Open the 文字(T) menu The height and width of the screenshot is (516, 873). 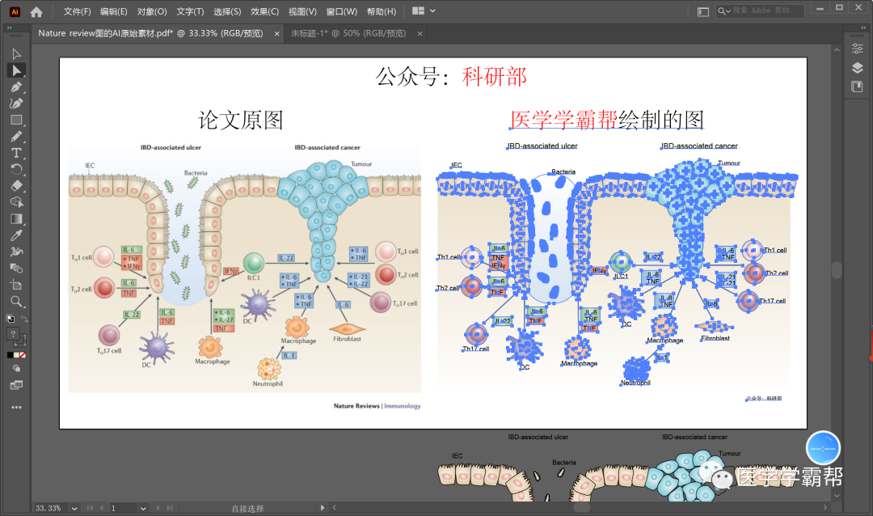pyautogui.click(x=190, y=11)
